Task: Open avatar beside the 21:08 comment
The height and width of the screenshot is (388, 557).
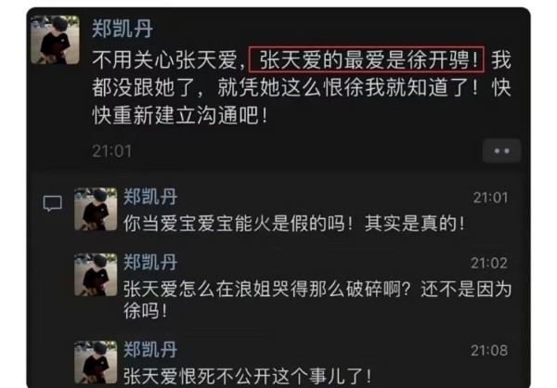Action: click(96, 362)
